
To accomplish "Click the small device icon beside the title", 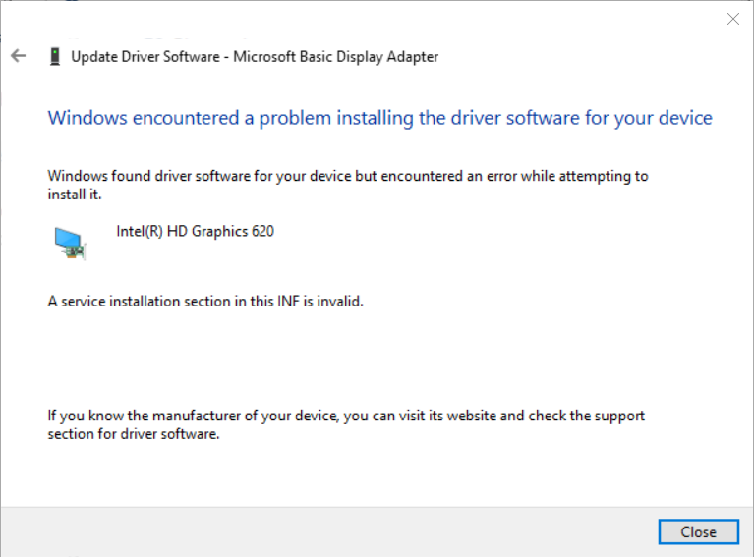I will [55, 57].
